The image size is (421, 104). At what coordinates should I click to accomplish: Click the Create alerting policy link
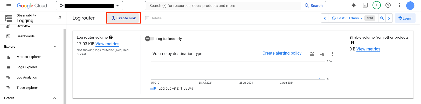coord(282,53)
